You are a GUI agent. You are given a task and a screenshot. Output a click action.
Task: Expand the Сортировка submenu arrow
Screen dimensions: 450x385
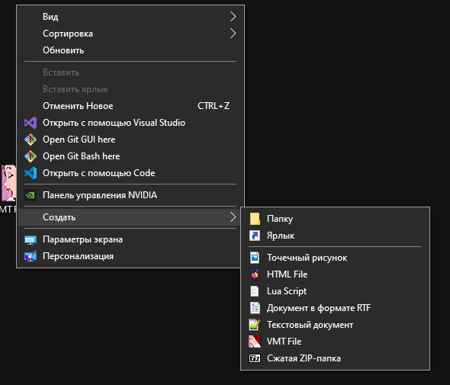233,34
